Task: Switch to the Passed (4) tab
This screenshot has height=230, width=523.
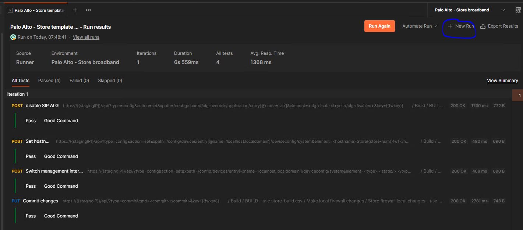Action: [x=49, y=80]
